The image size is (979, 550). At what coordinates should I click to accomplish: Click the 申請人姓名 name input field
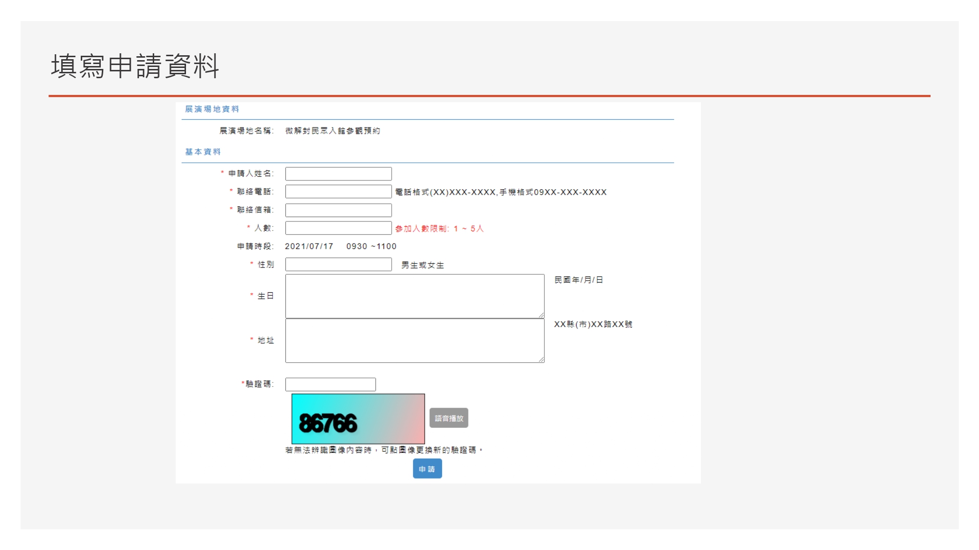pyautogui.click(x=338, y=174)
